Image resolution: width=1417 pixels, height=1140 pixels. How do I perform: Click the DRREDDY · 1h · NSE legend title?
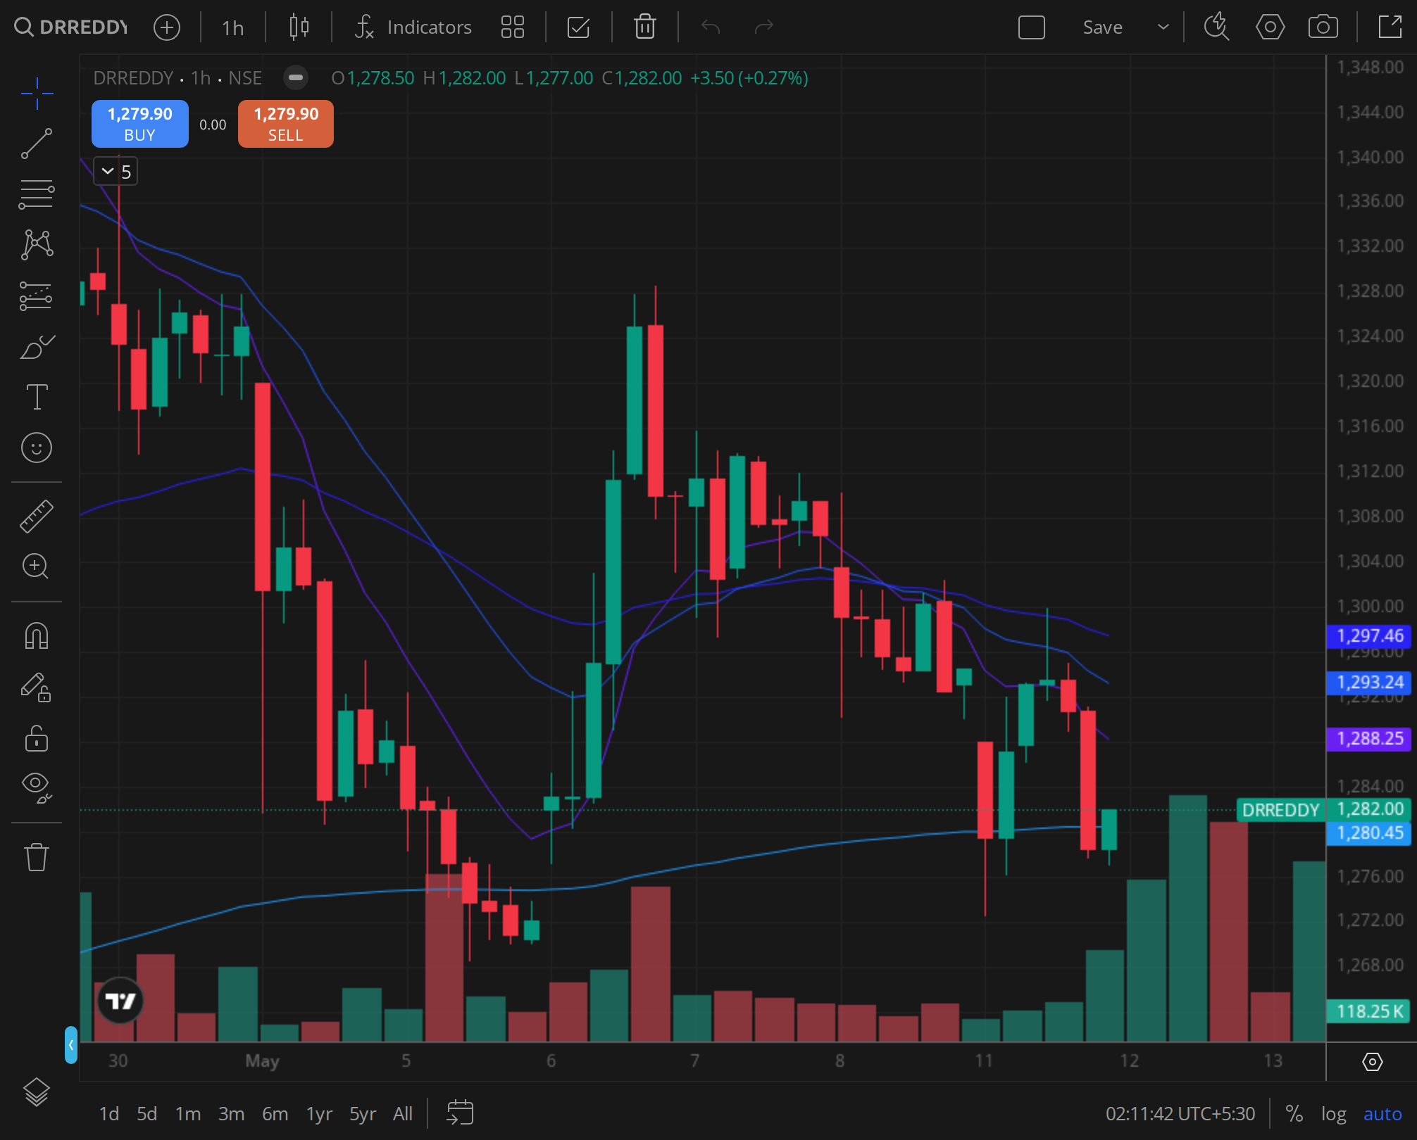click(177, 77)
